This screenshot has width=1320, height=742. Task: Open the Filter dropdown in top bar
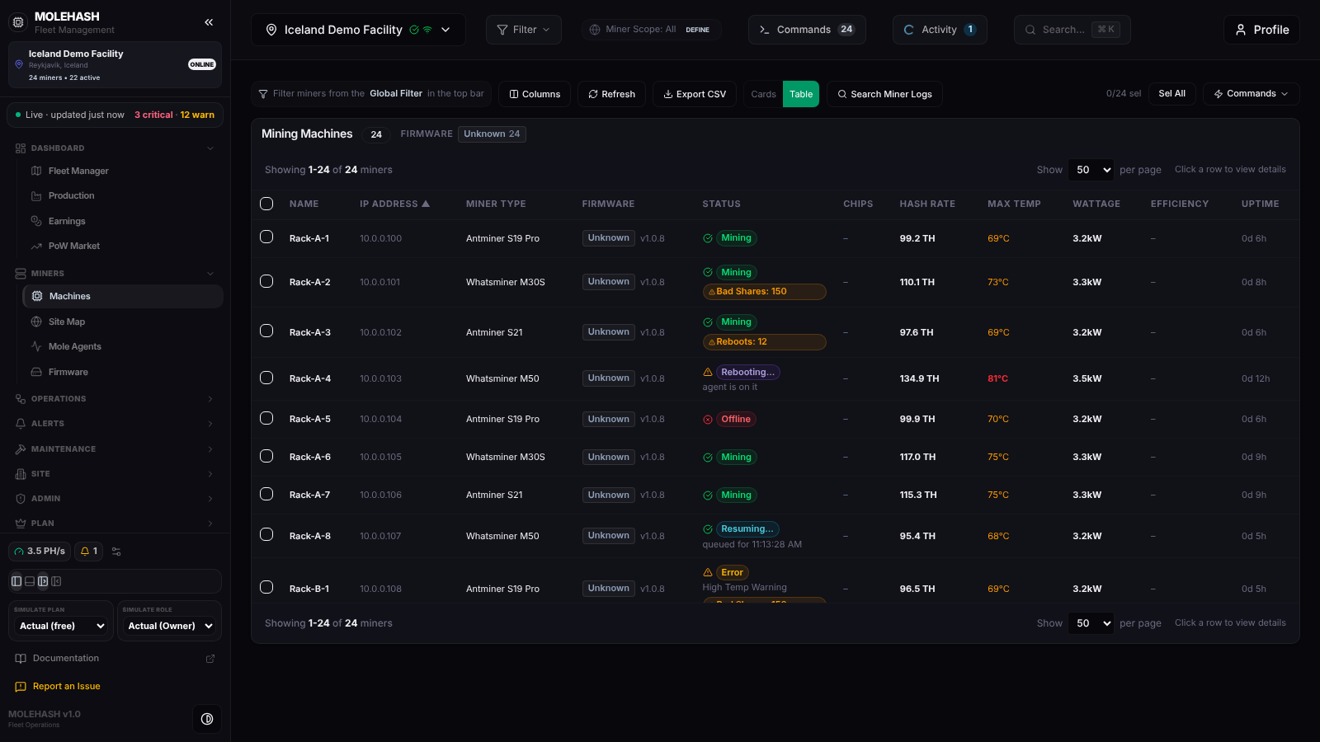pos(524,30)
